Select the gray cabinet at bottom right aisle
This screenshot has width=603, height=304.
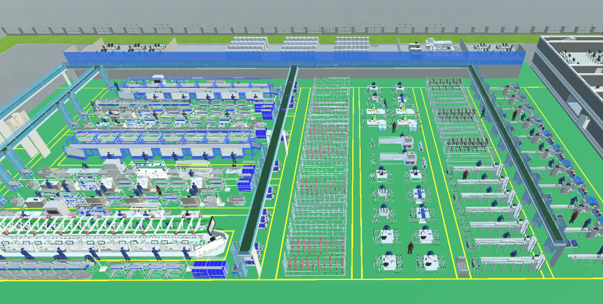[x=461, y=266]
